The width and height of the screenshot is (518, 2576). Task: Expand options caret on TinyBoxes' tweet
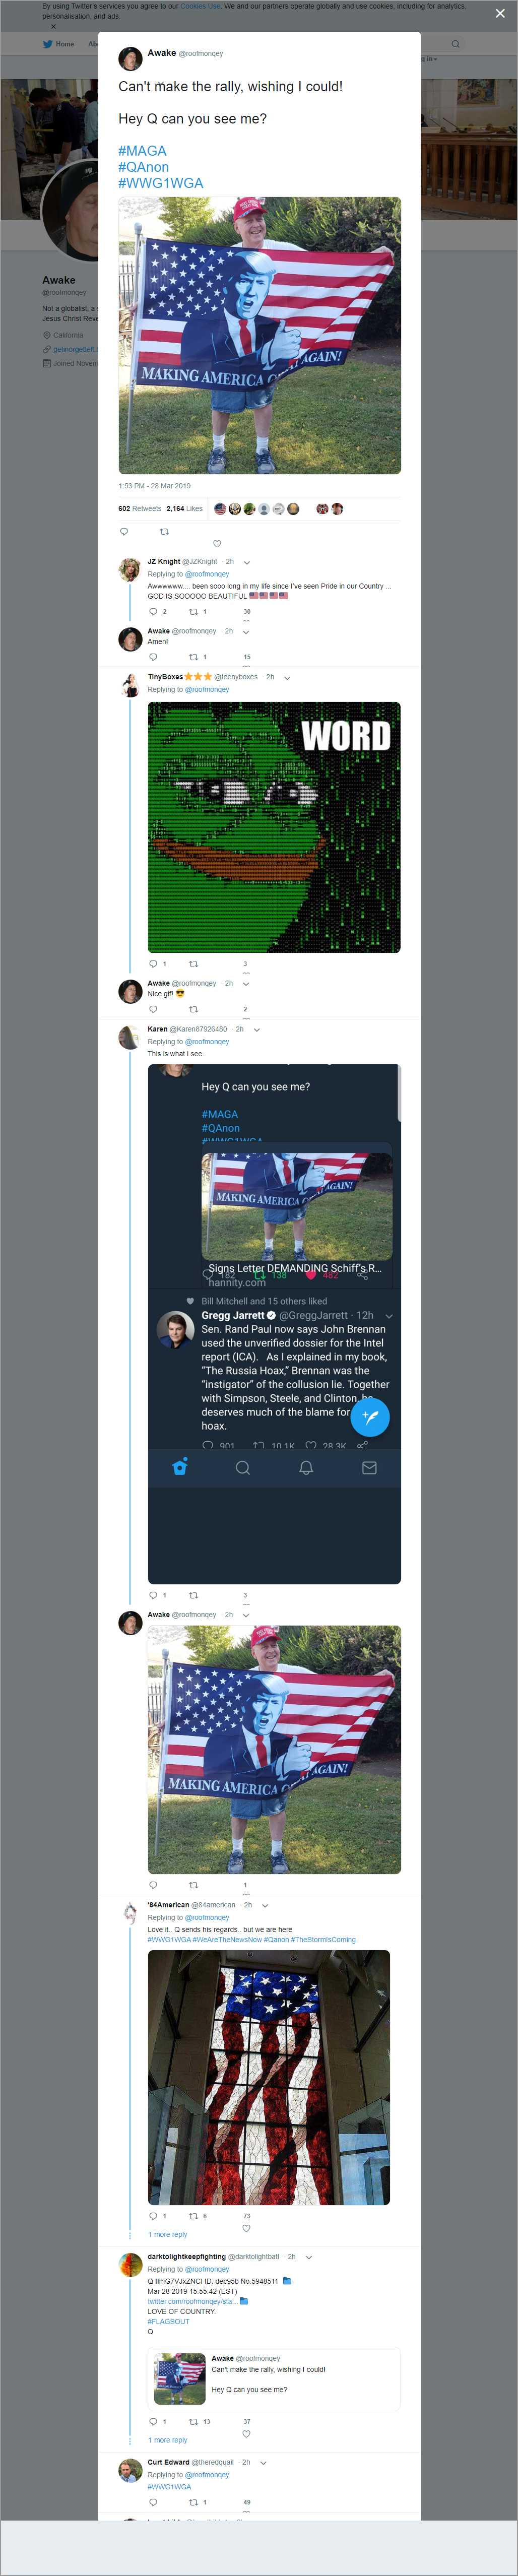tap(287, 678)
